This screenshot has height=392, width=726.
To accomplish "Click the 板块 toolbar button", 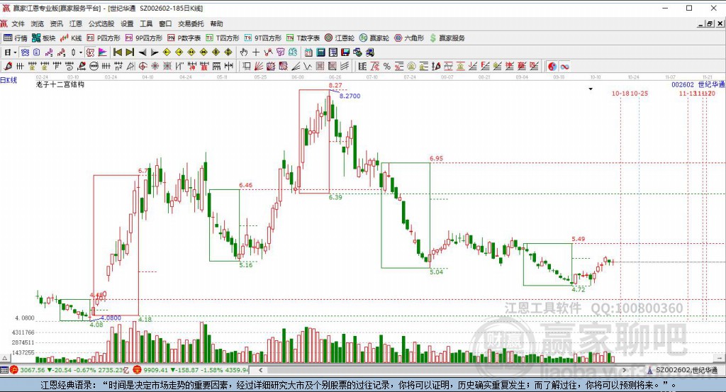I will [43, 38].
